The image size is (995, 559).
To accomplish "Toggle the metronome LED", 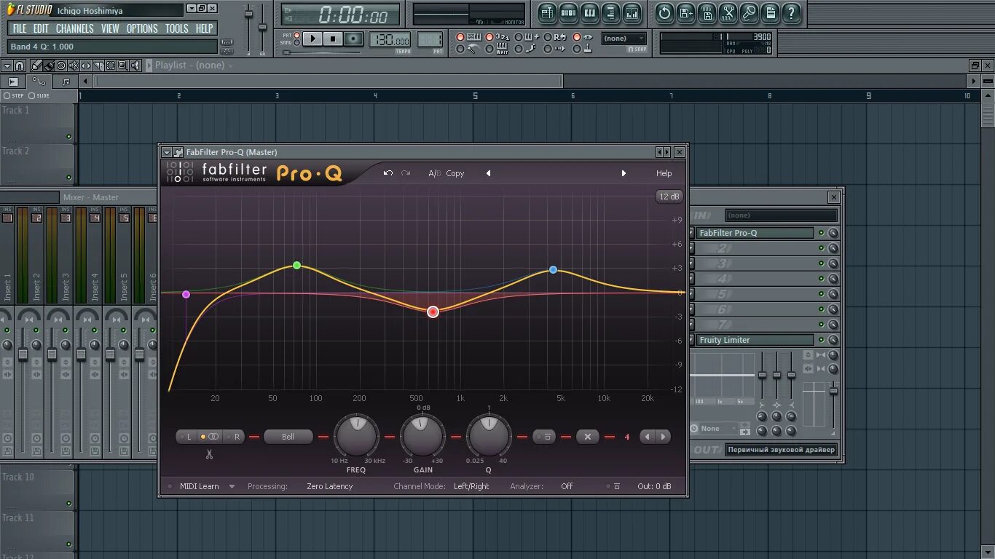I will [x=460, y=49].
